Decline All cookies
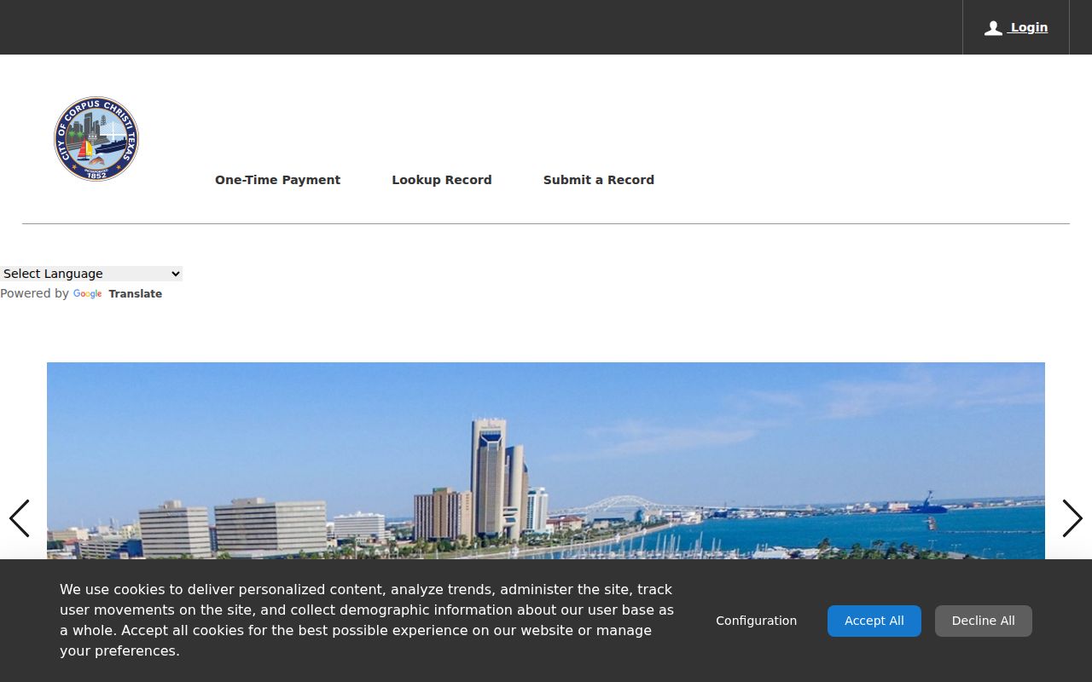The image size is (1092, 682). 984,621
